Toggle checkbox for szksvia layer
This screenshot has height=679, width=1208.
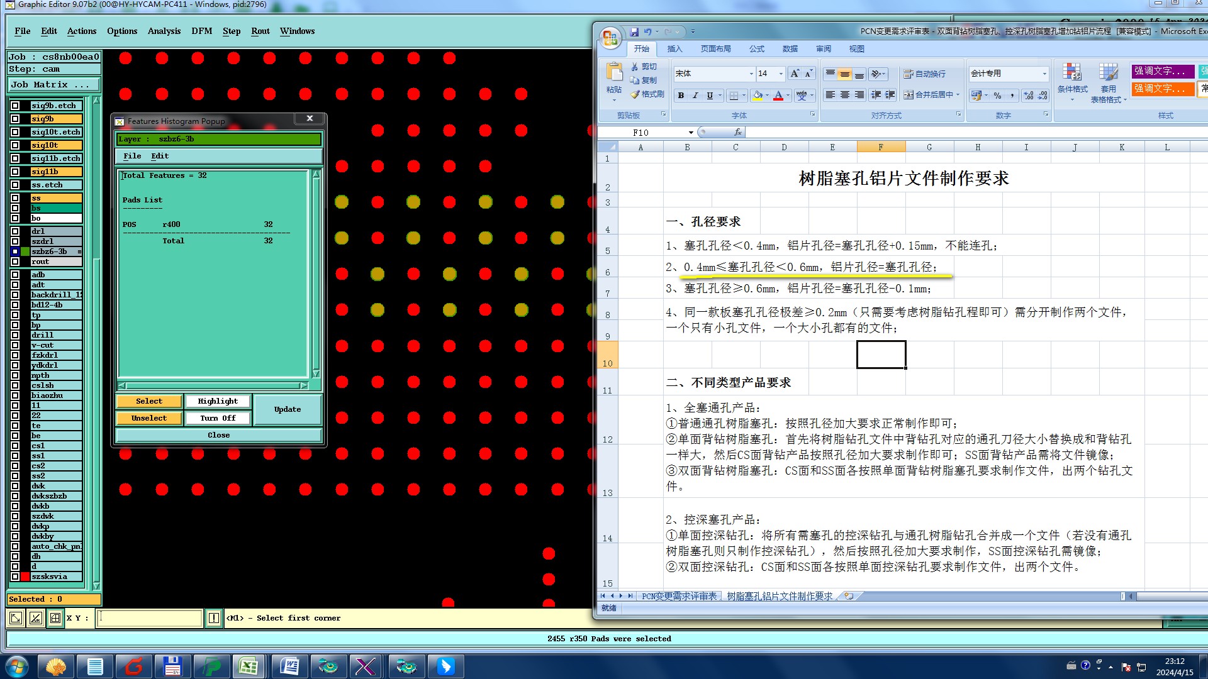point(15,577)
